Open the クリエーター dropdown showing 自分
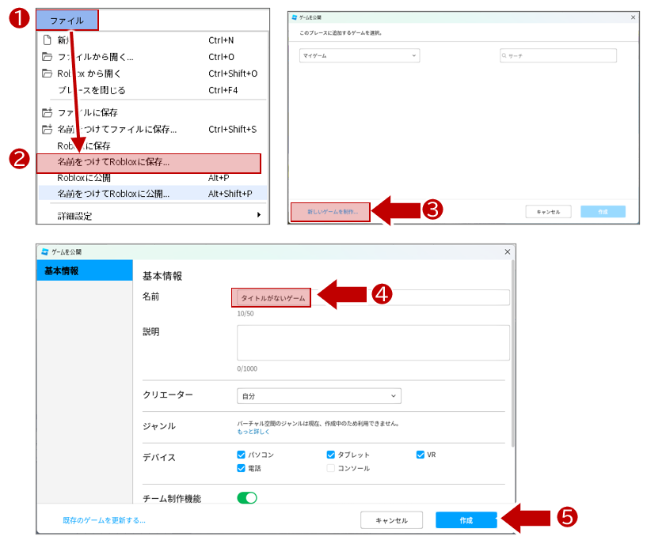647x540 pixels. click(x=319, y=396)
